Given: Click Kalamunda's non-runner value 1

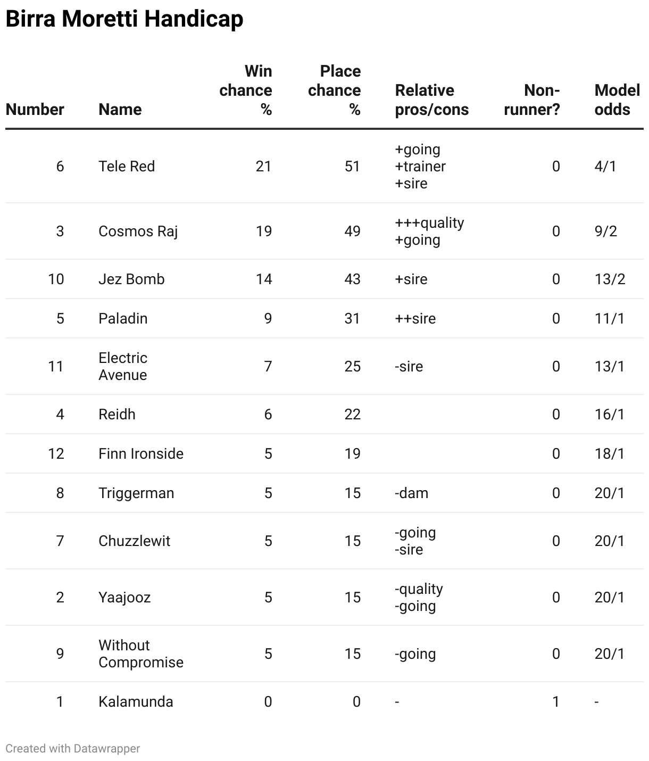Looking at the screenshot, I should coord(556,702).
